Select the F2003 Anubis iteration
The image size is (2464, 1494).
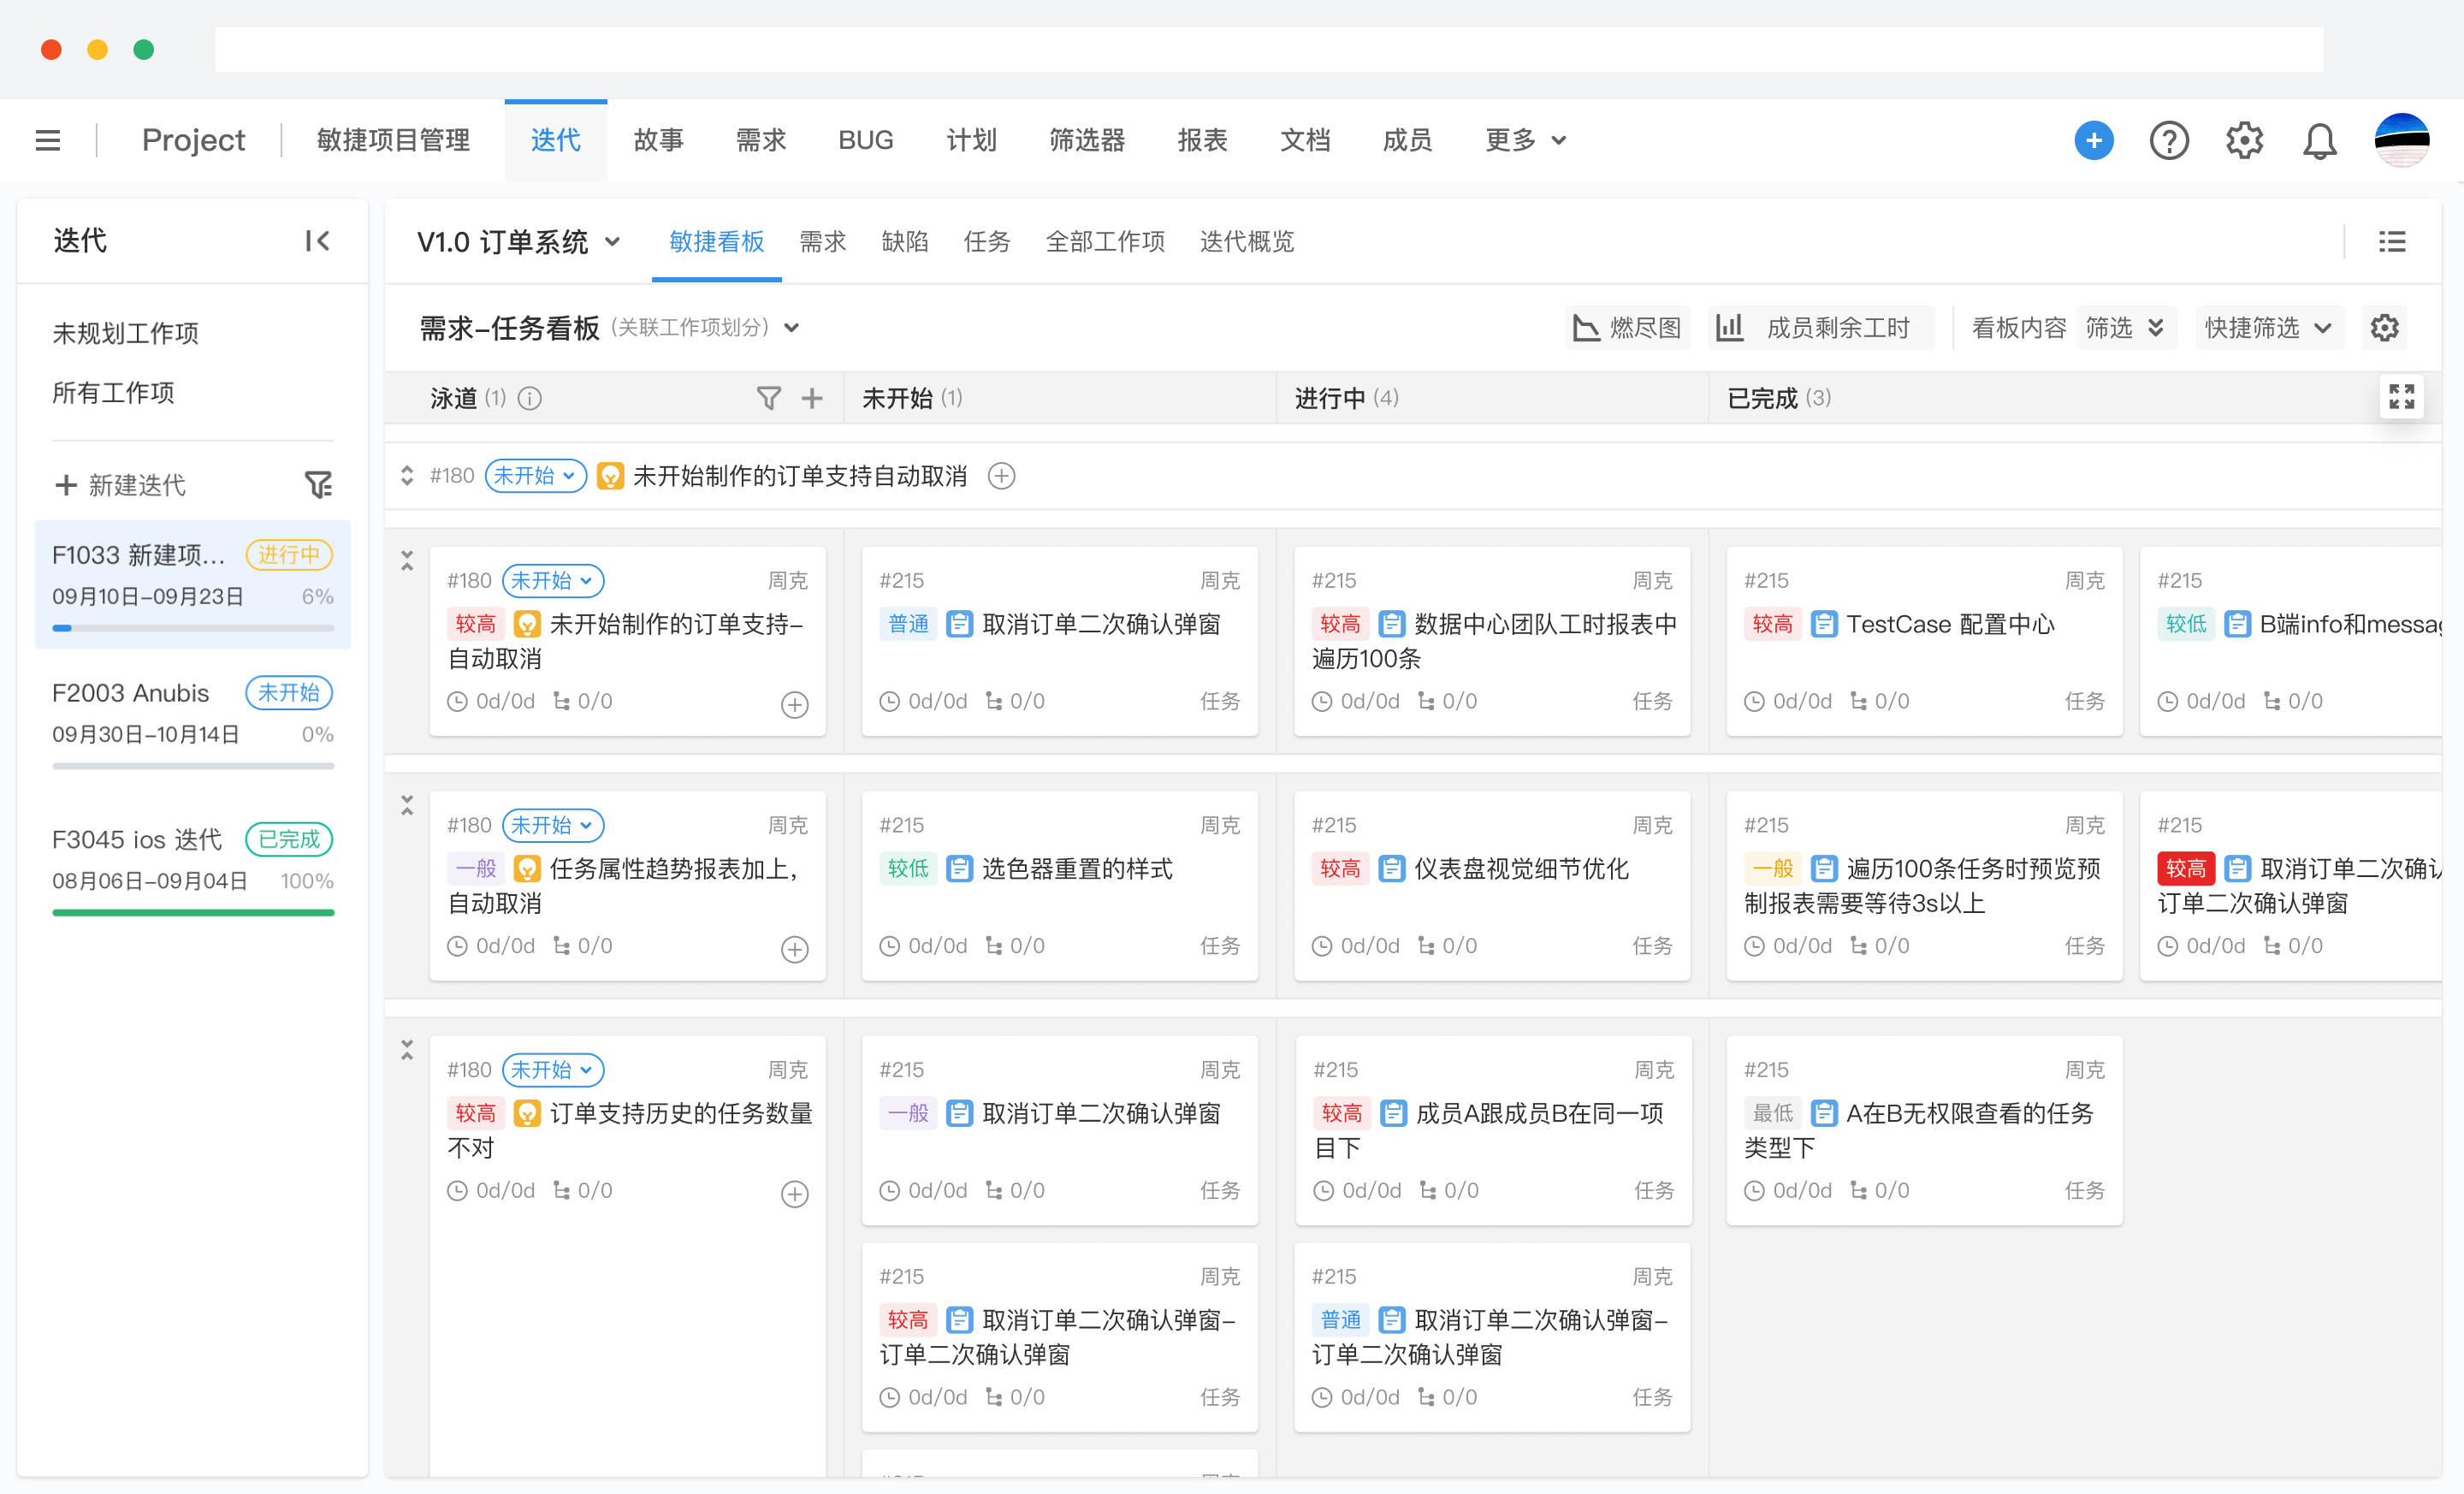(131, 692)
